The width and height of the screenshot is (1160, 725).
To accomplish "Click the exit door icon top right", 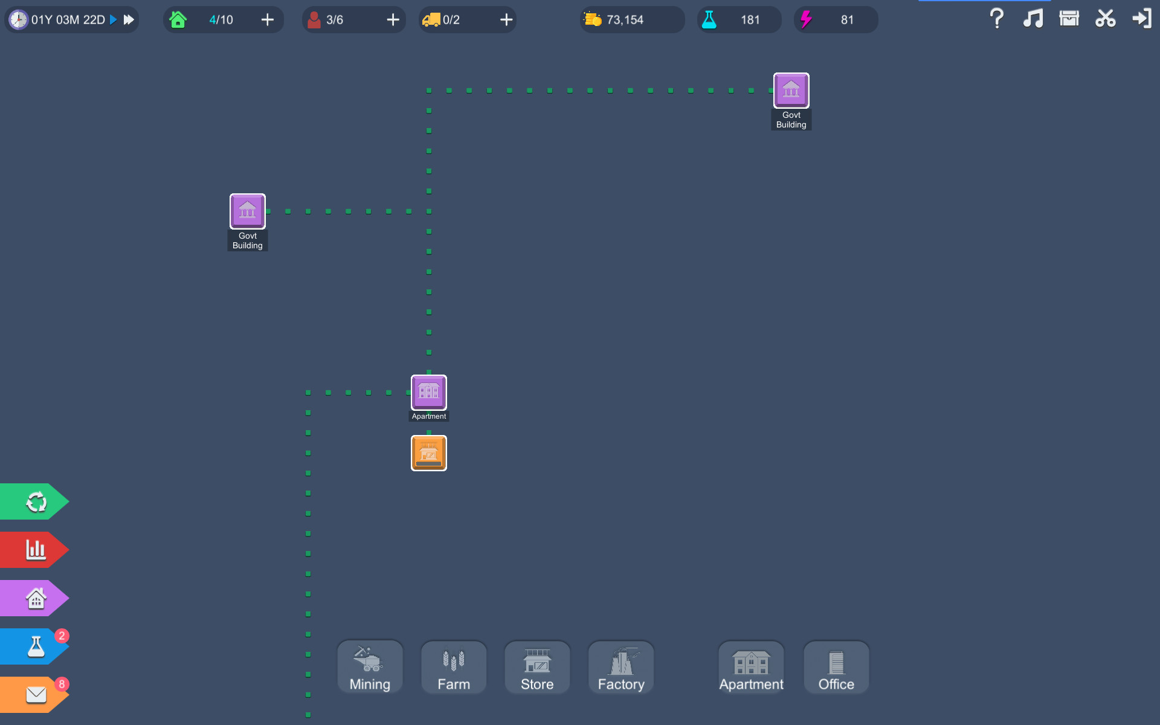I will pos(1142,19).
